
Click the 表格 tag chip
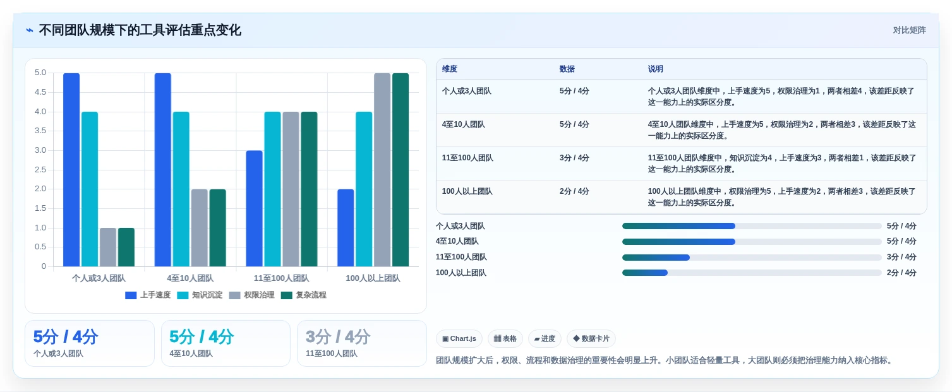505,339
